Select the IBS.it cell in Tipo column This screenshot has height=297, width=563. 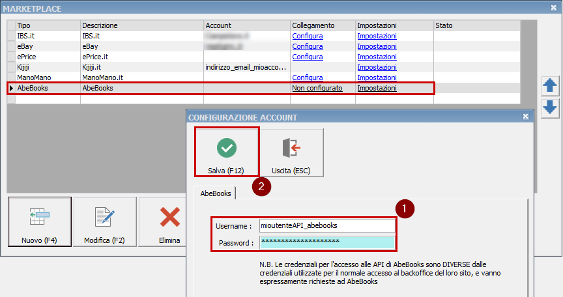coord(48,36)
